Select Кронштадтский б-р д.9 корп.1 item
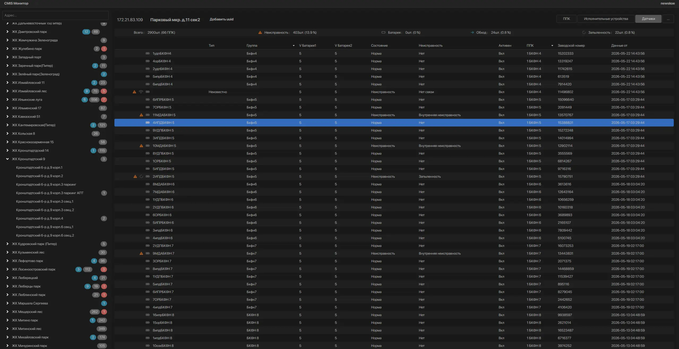The width and height of the screenshot is (679, 349). 39,168
